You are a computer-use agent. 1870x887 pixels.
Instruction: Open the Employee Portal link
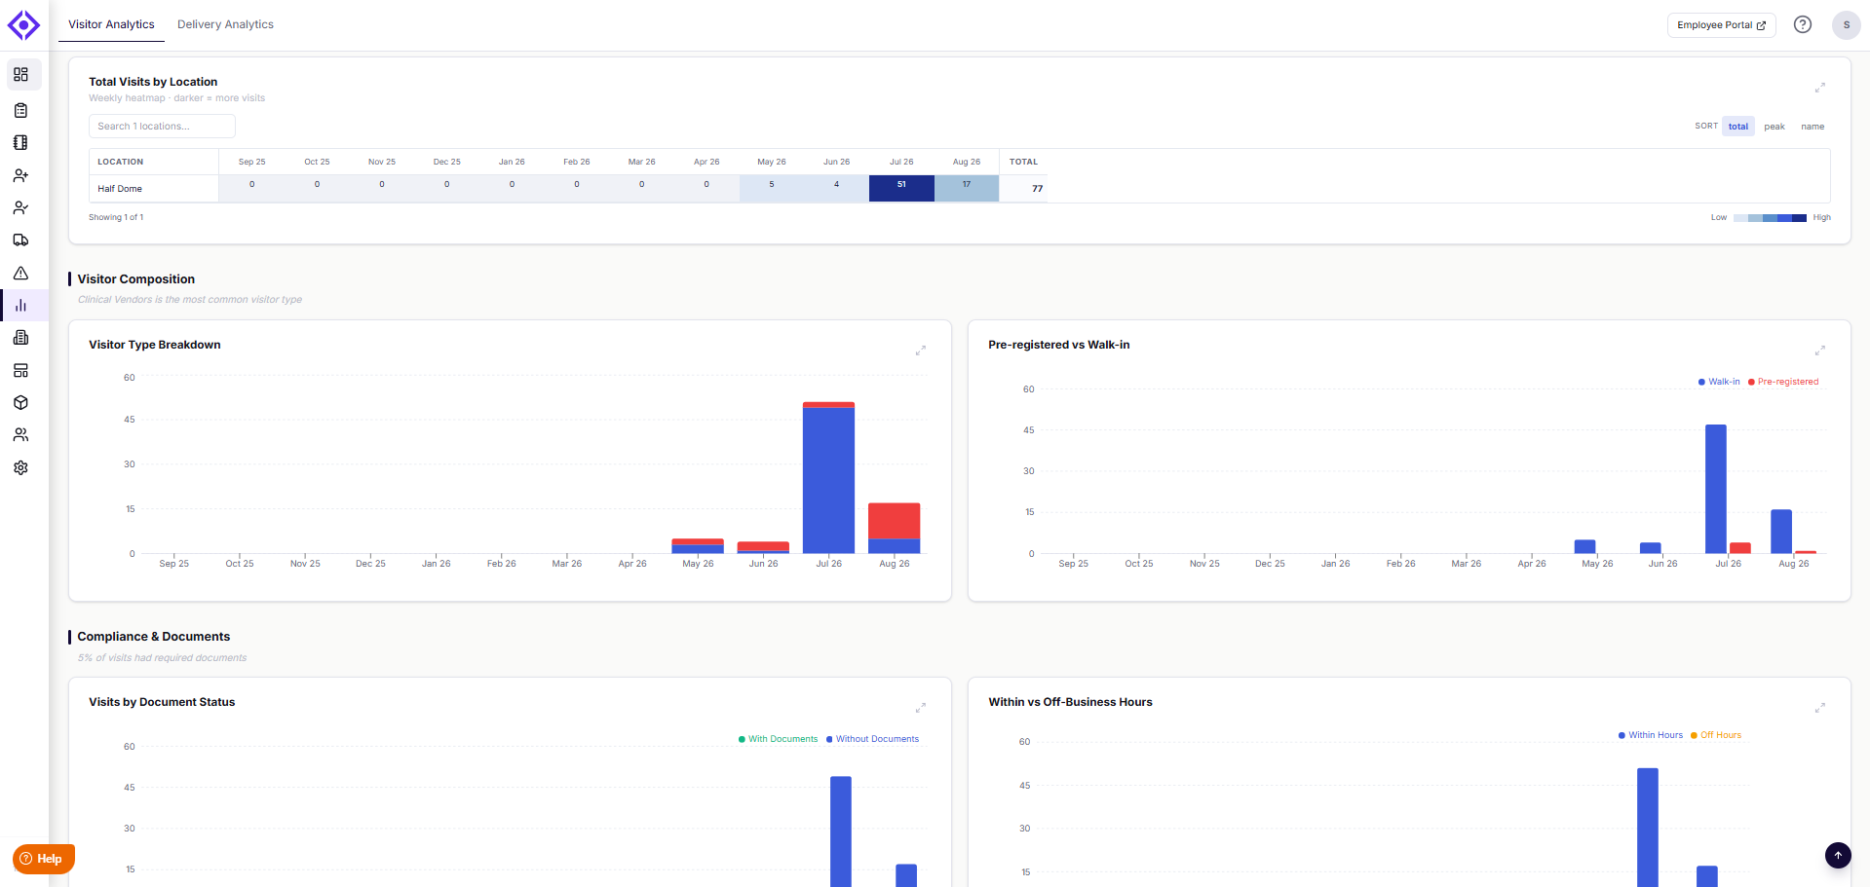coord(1721,25)
